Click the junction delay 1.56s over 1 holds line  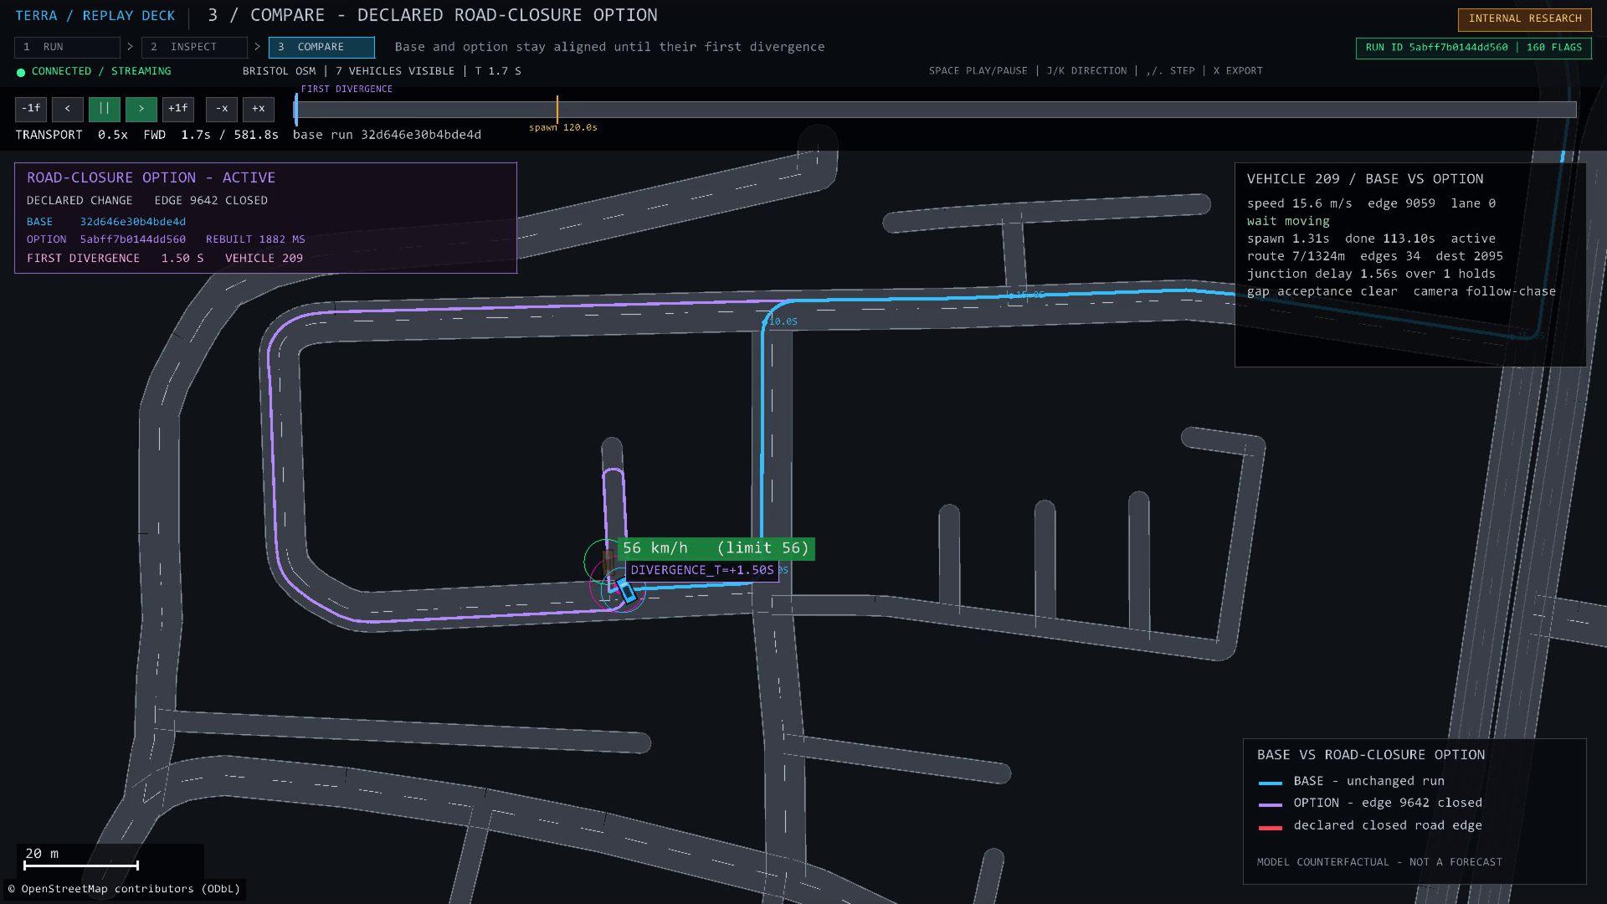point(1371,274)
